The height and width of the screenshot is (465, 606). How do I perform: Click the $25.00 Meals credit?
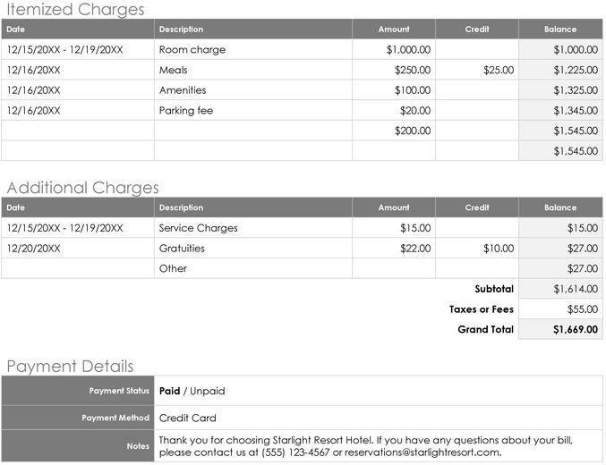(x=499, y=70)
